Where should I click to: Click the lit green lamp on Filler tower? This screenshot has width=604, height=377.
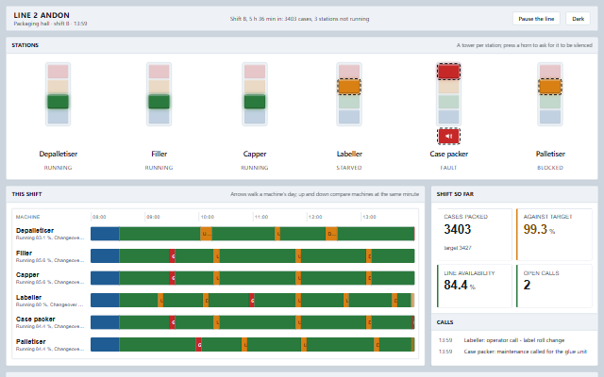pyautogui.click(x=159, y=102)
